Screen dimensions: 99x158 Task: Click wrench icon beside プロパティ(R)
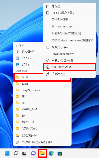48,74
